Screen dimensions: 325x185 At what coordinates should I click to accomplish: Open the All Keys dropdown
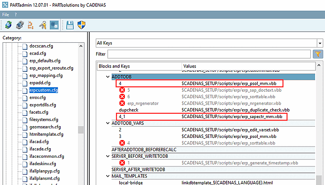click(320, 43)
